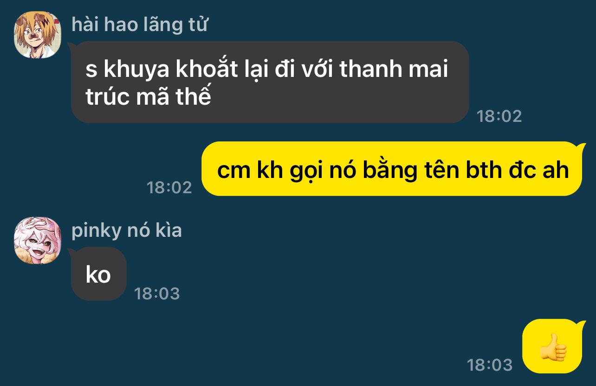Open hài hao lãng tử's blonde avatar

pos(38,35)
